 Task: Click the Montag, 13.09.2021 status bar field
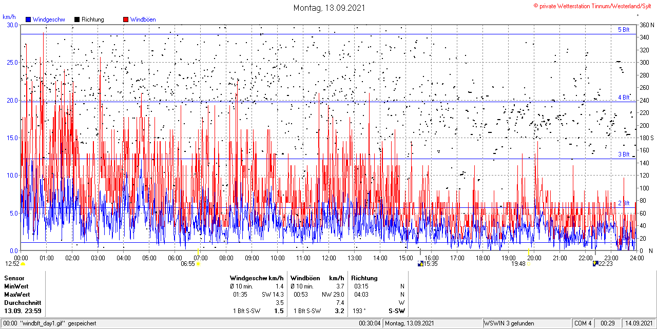[433, 323]
